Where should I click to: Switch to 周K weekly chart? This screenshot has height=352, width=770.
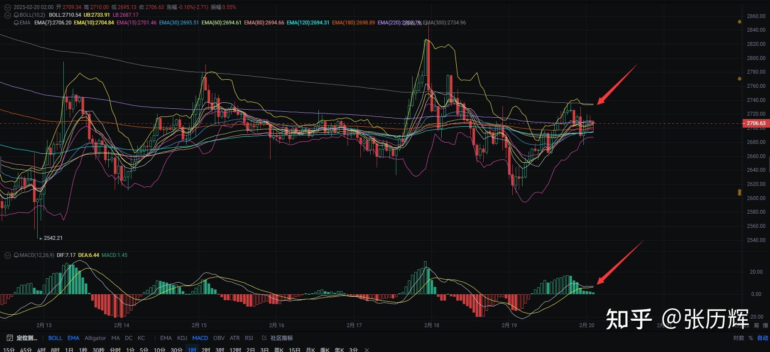click(x=279, y=349)
